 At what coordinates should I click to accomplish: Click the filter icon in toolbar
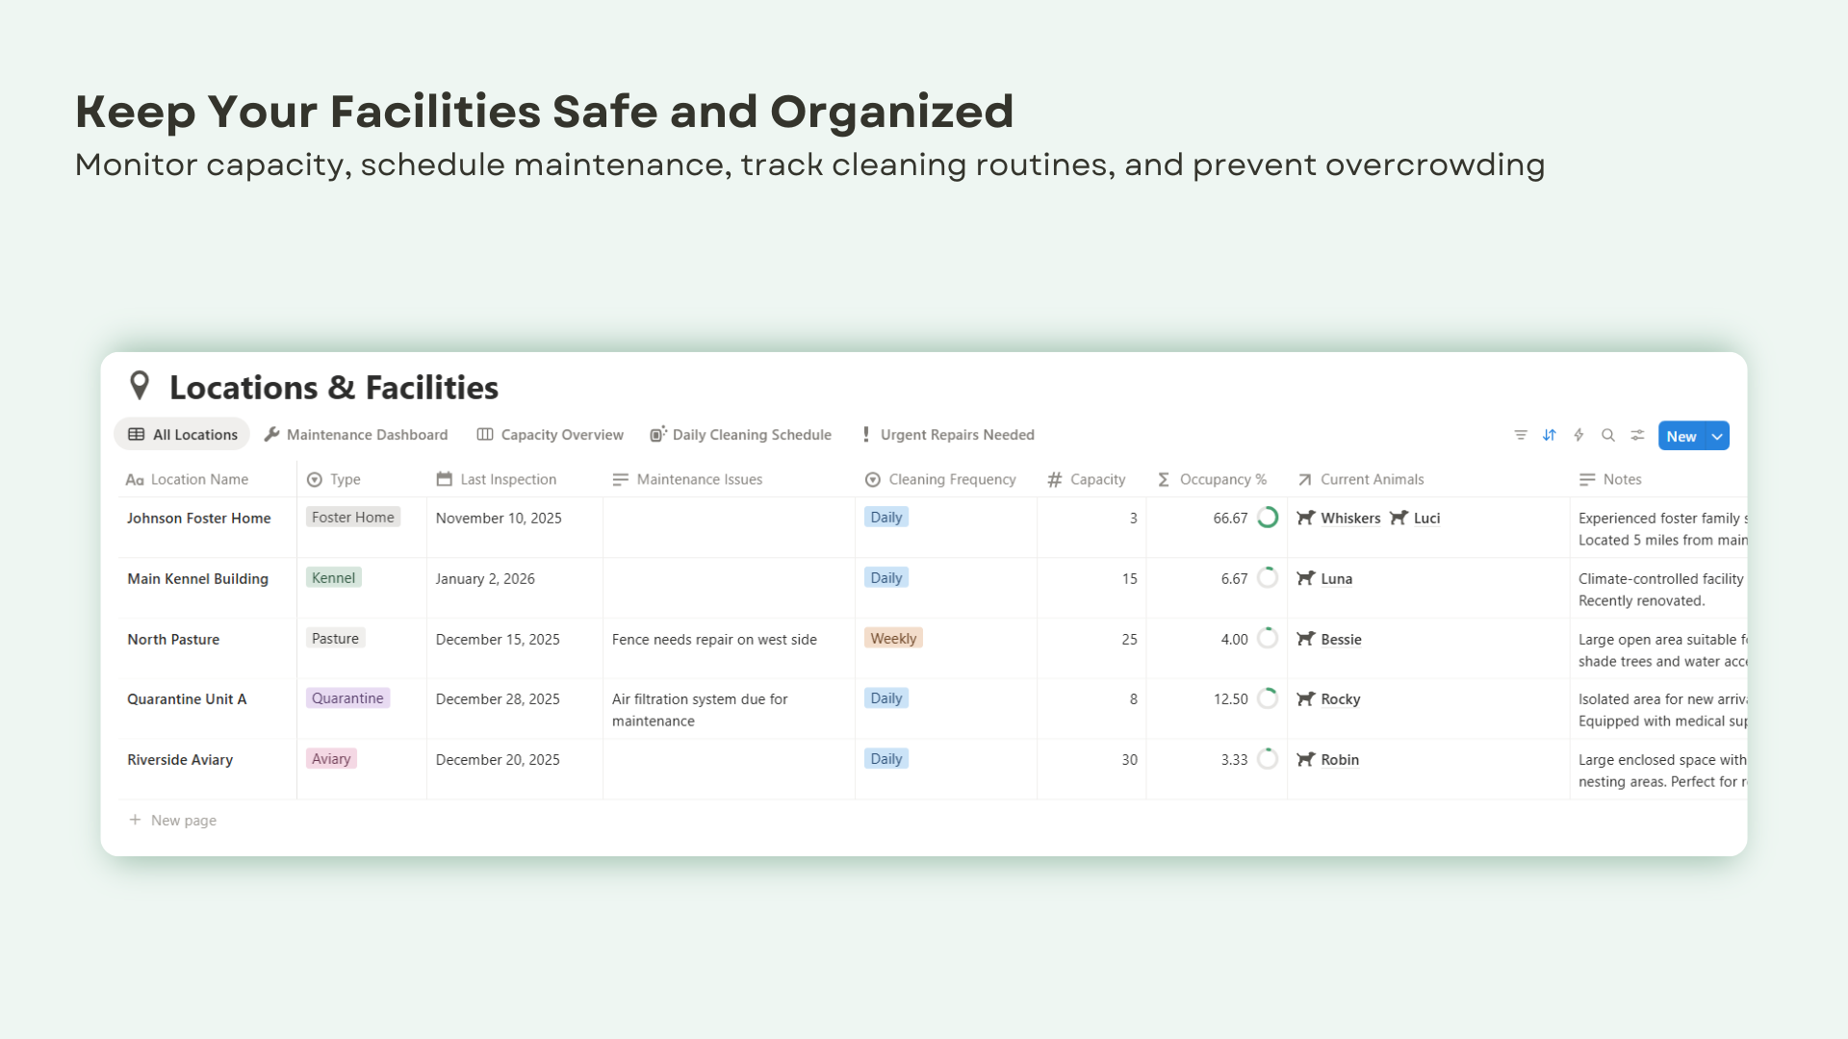coord(1520,435)
